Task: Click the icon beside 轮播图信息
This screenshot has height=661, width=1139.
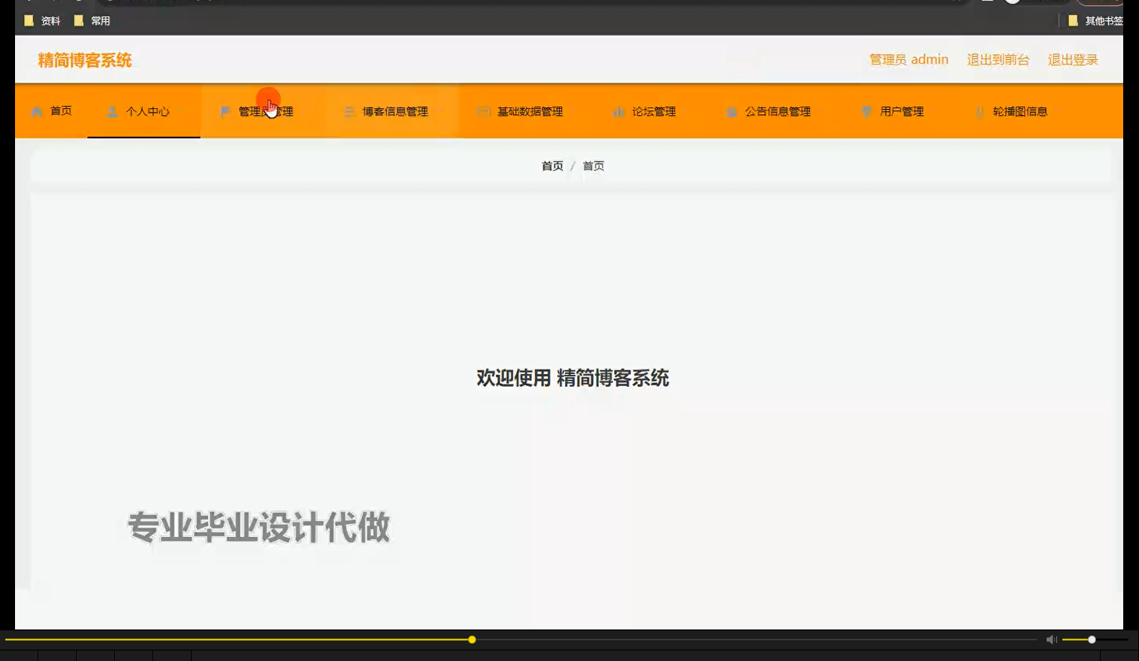Action: [x=980, y=111]
